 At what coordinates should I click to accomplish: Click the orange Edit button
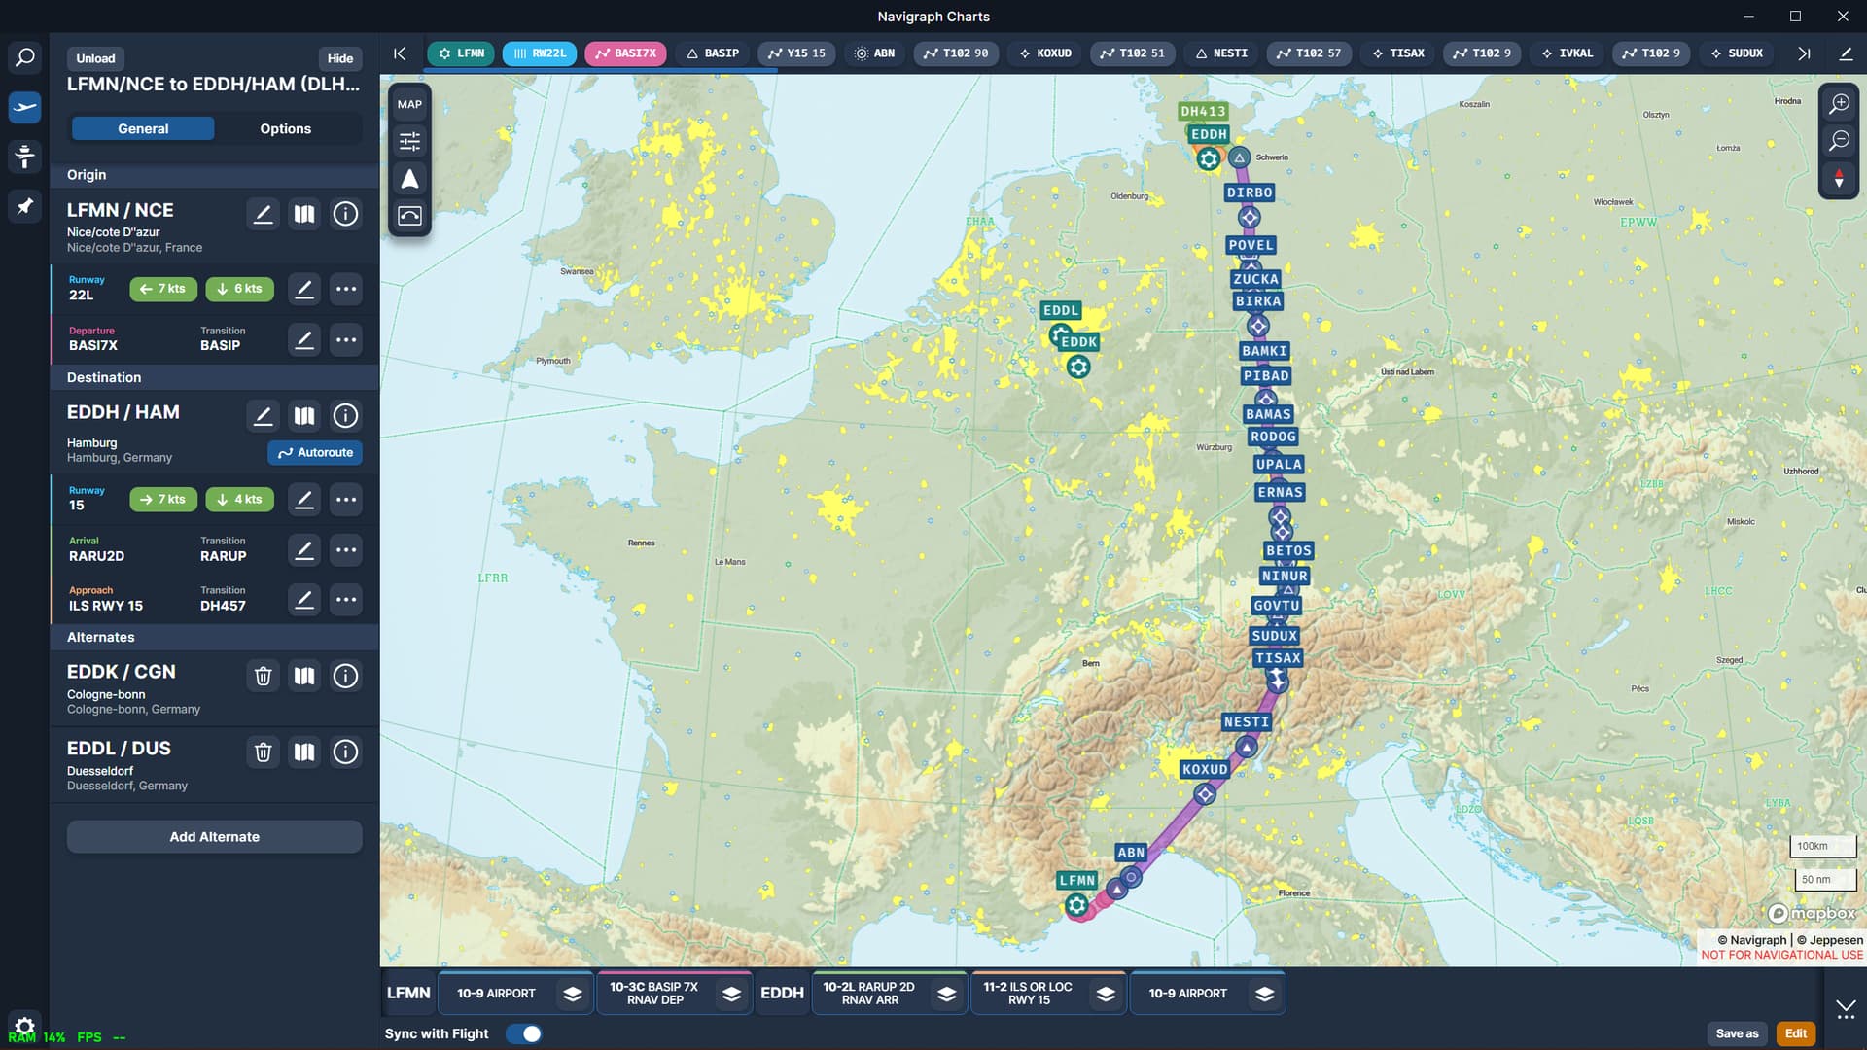[x=1796, y=1033]
